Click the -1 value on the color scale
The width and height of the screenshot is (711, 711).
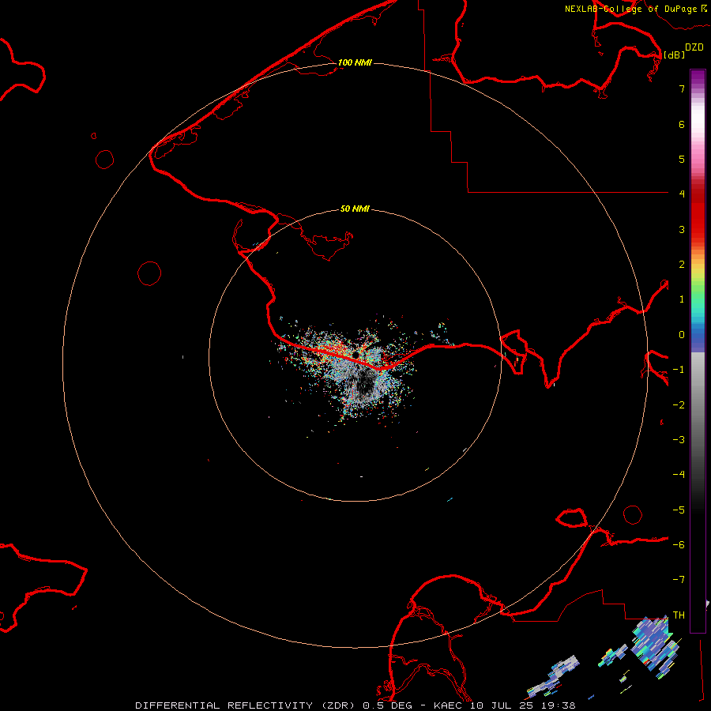[679, 370]
